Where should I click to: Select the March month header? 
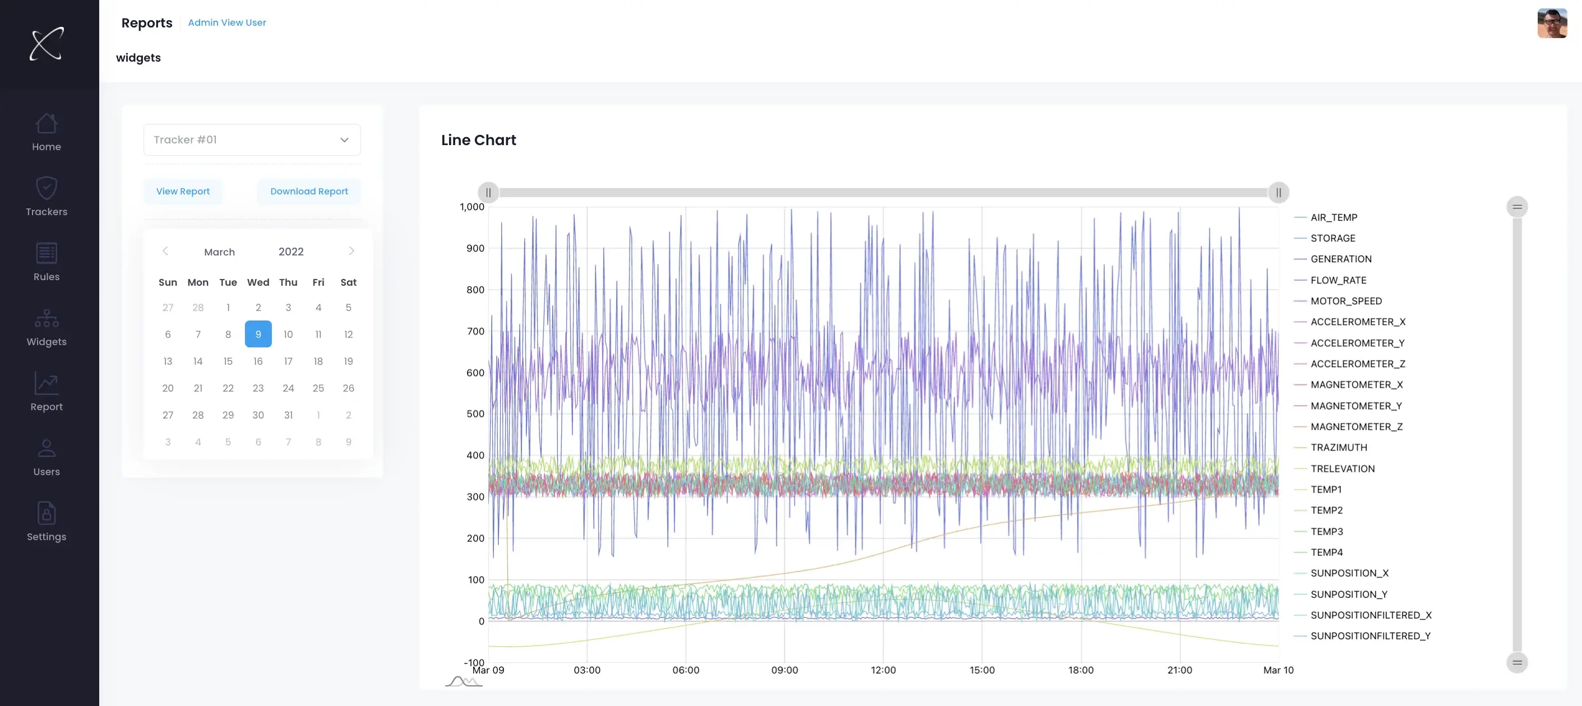219,252
